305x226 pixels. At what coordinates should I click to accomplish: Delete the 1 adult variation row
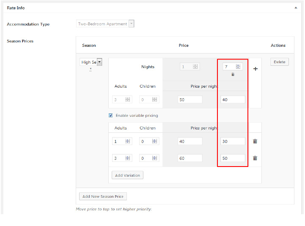(x=255, y=141)
